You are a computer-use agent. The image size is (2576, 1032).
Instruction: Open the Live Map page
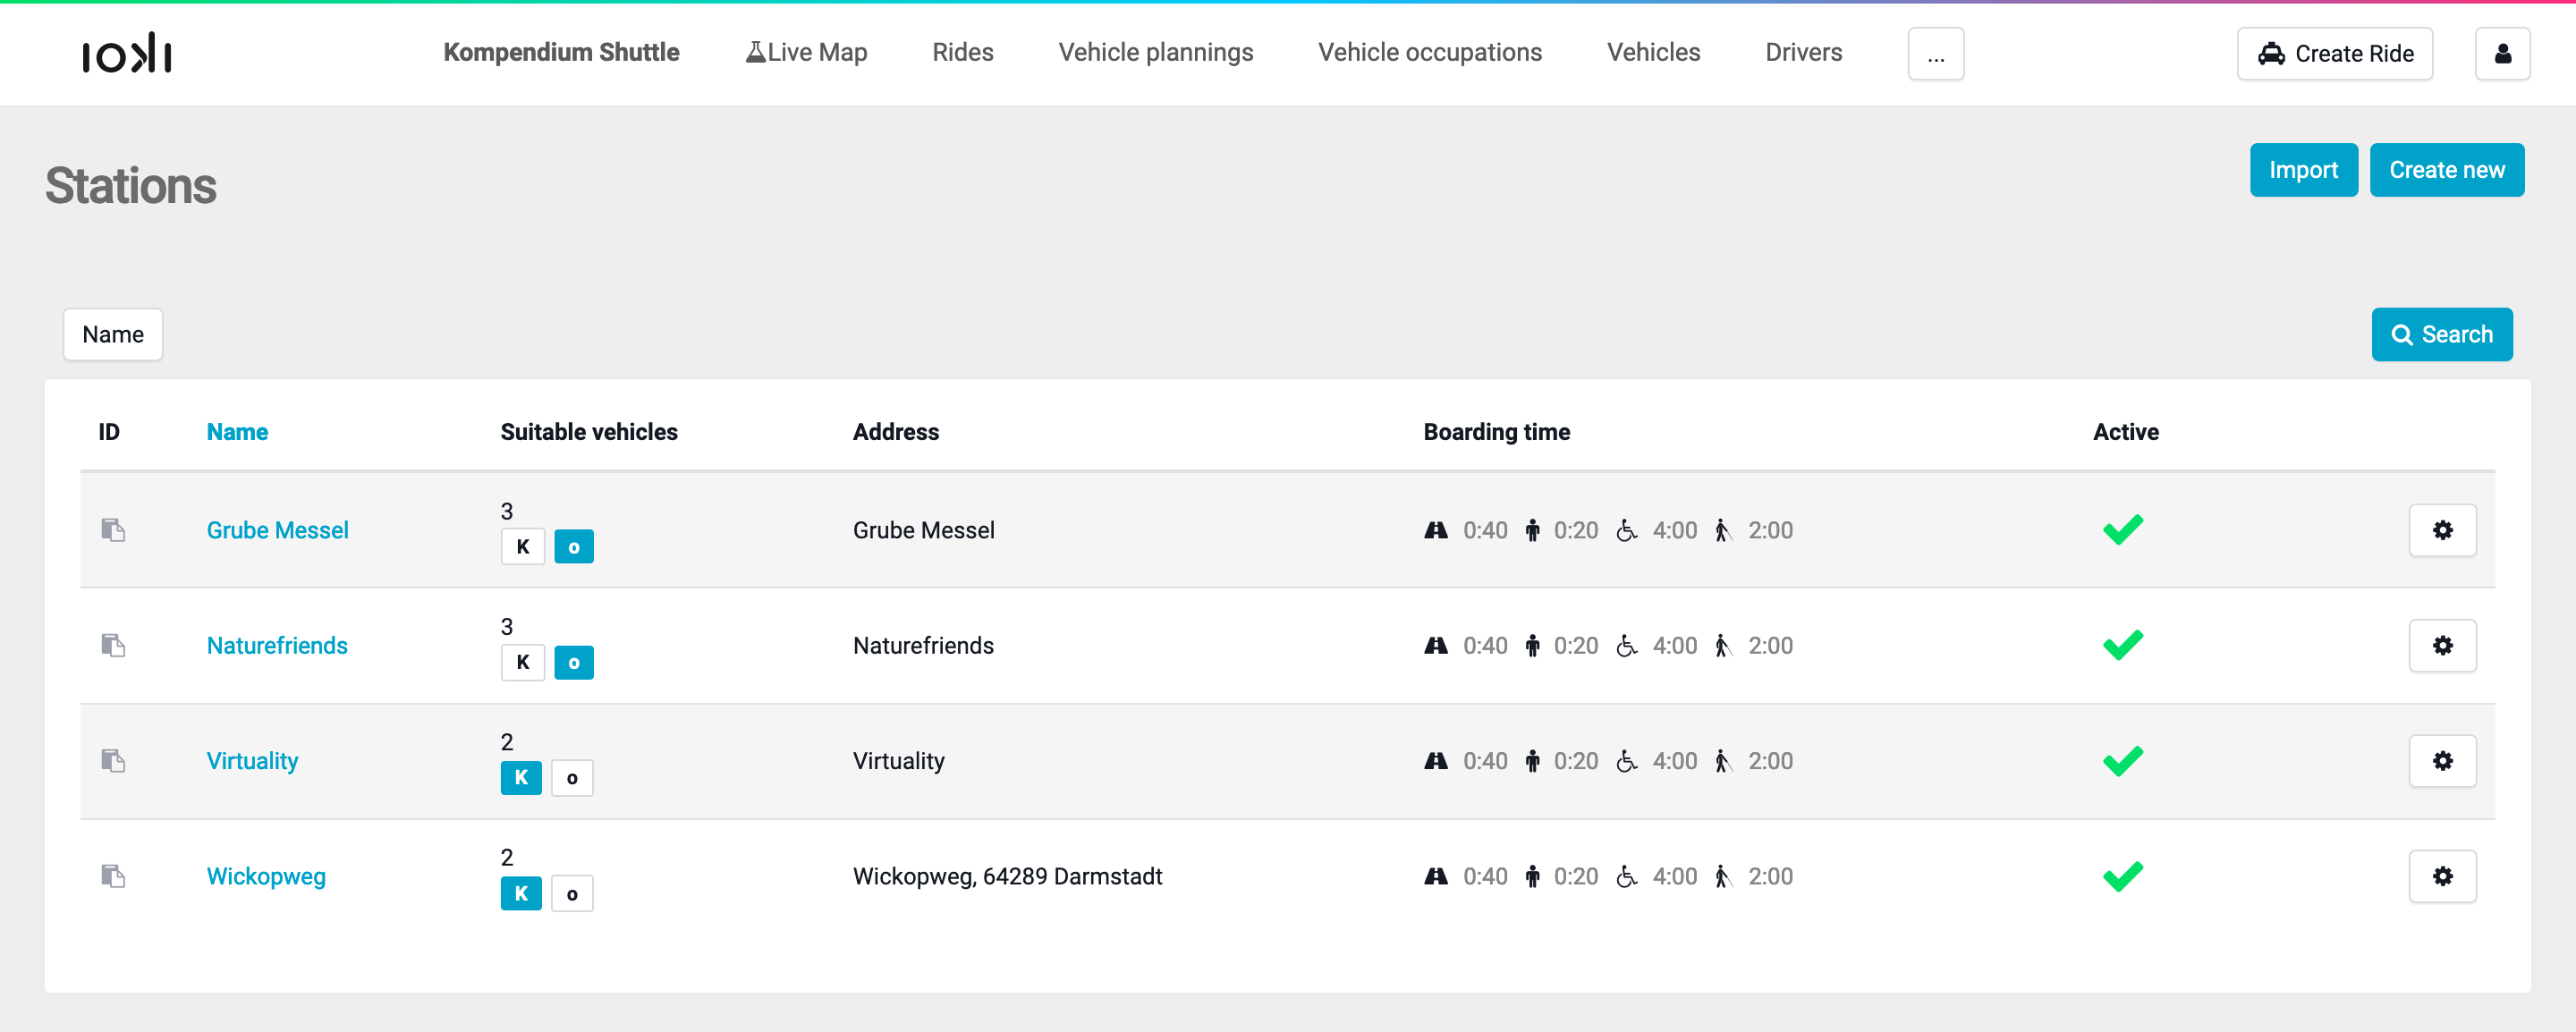(806, 52)
